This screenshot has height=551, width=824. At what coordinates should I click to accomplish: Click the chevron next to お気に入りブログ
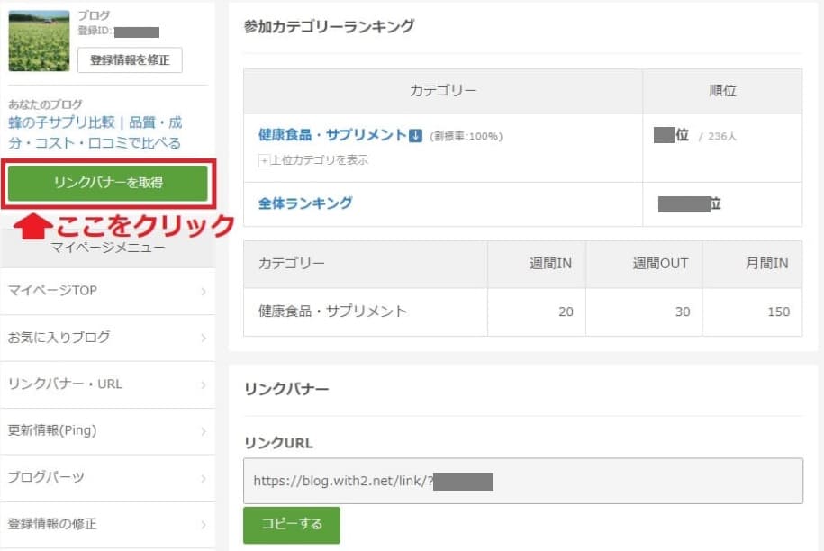(204, 338)
